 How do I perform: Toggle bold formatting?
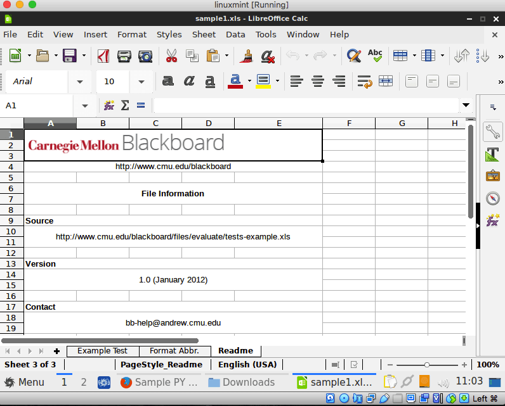167,81
